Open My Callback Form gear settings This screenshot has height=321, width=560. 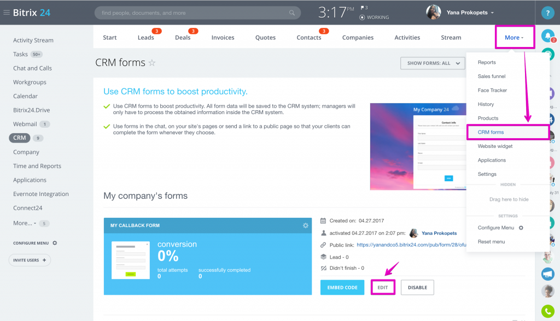click(x=306, y=225)
